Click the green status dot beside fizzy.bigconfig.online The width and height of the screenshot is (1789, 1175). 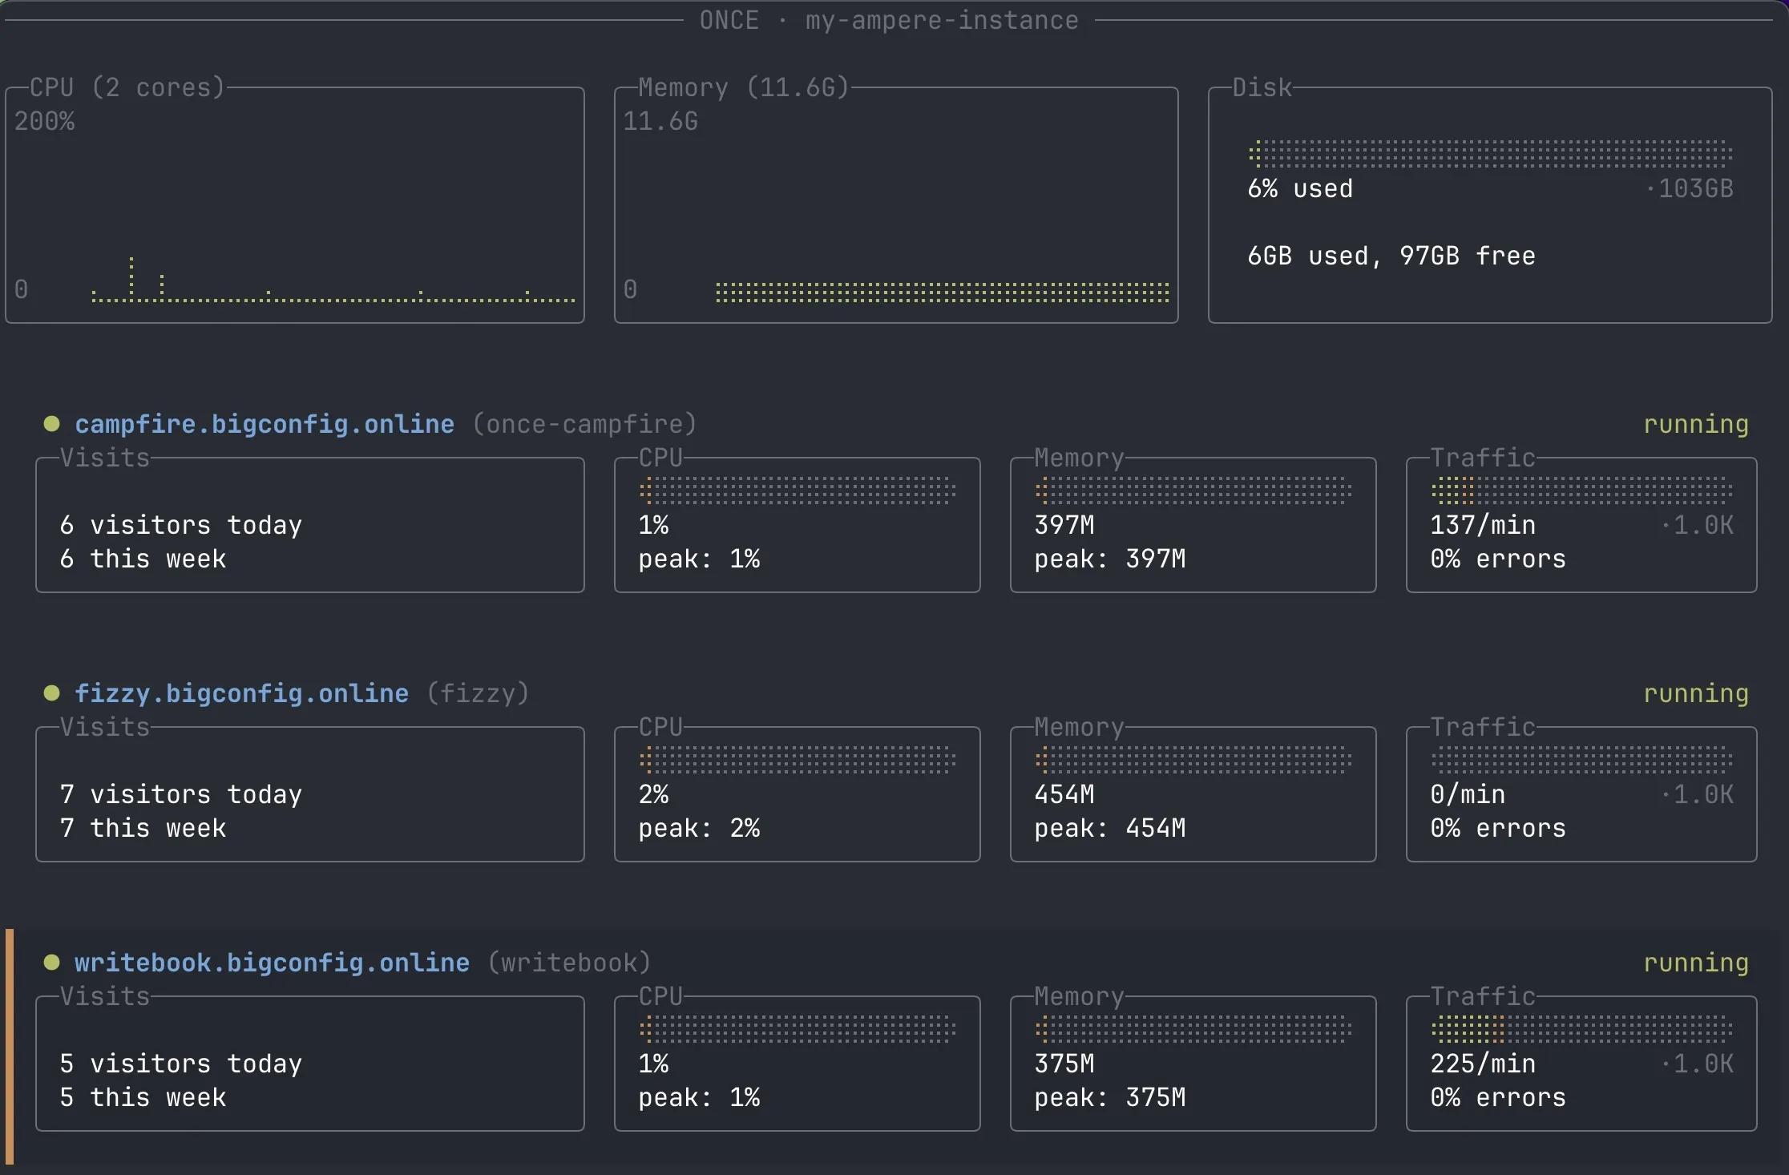pos(52,692)
